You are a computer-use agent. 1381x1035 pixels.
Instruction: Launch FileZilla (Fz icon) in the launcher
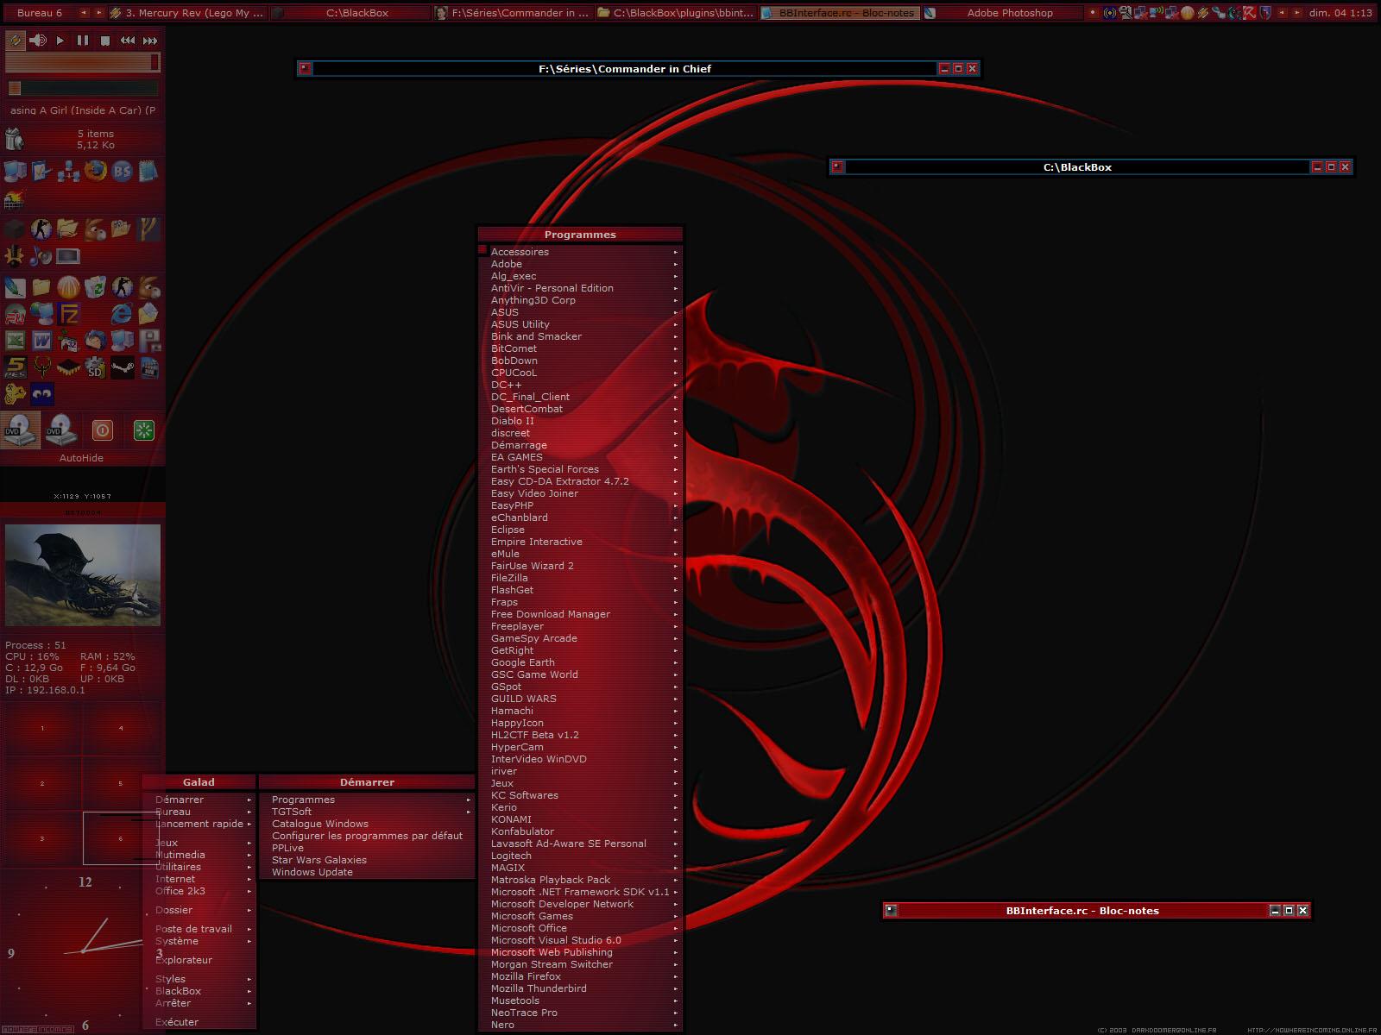tap(68, 313)
